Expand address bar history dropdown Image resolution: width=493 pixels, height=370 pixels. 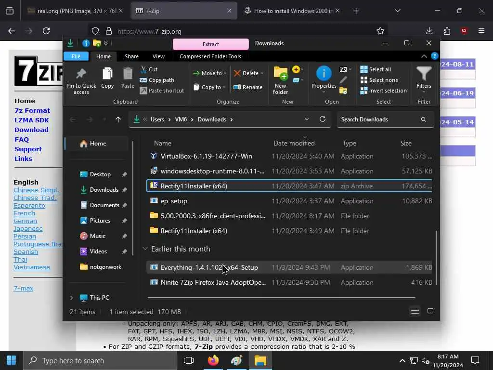pyautogui.click(x=307, y=119)
